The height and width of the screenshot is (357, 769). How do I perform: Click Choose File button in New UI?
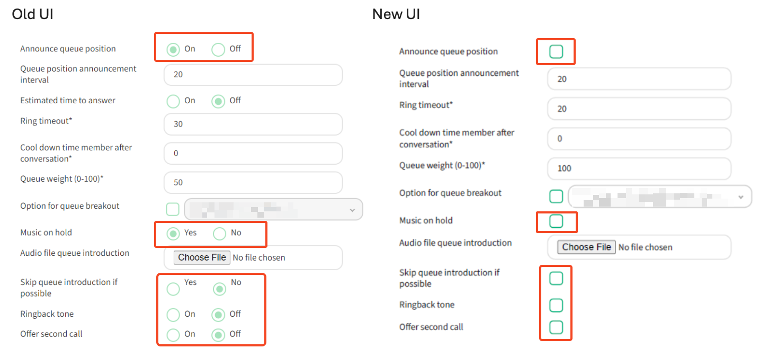coord(586,247)
